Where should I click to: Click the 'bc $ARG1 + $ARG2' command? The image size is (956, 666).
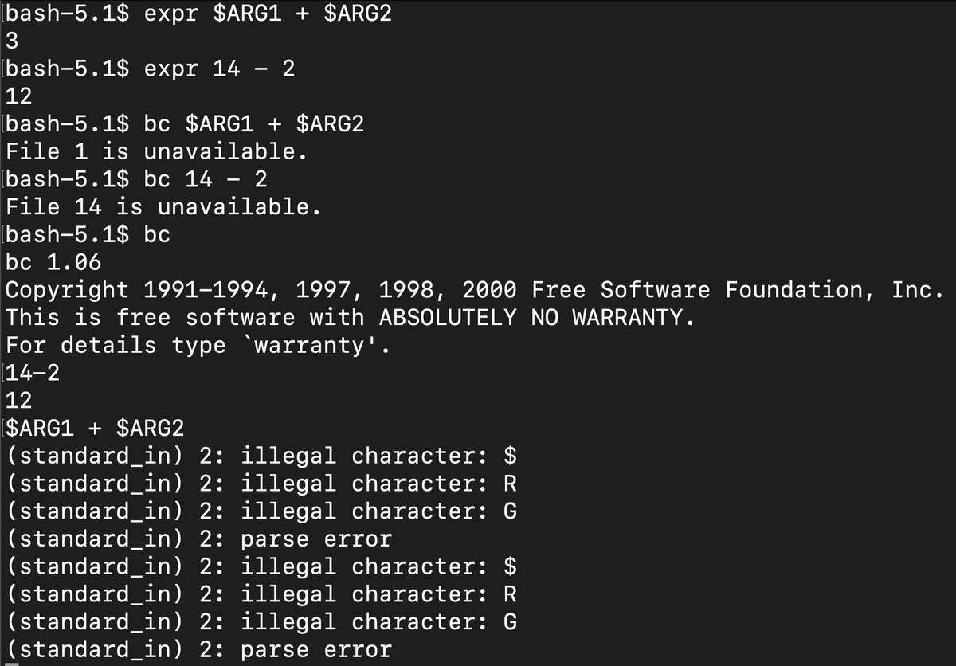click(254, 124)
